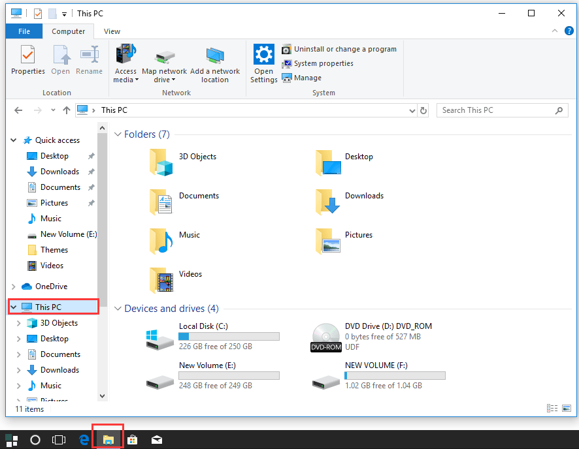579x449 pixels.
Task: Select Local Disk (C:) drive
Action: coord(212,336)
